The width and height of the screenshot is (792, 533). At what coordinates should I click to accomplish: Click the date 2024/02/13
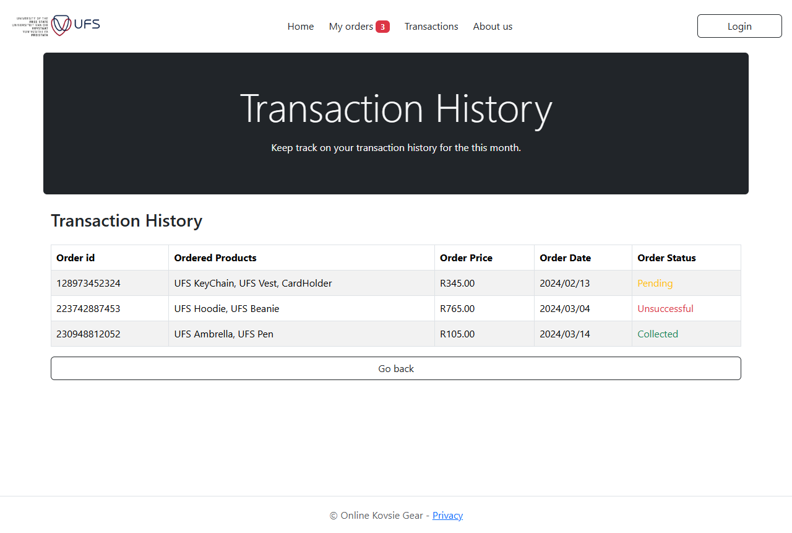565,283
